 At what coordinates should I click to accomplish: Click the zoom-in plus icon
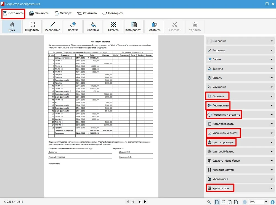tap(273, 202)
